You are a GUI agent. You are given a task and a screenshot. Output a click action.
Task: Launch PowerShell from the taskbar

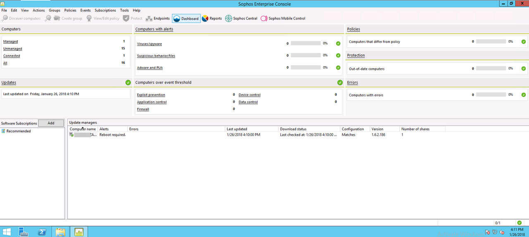[42, 232]
